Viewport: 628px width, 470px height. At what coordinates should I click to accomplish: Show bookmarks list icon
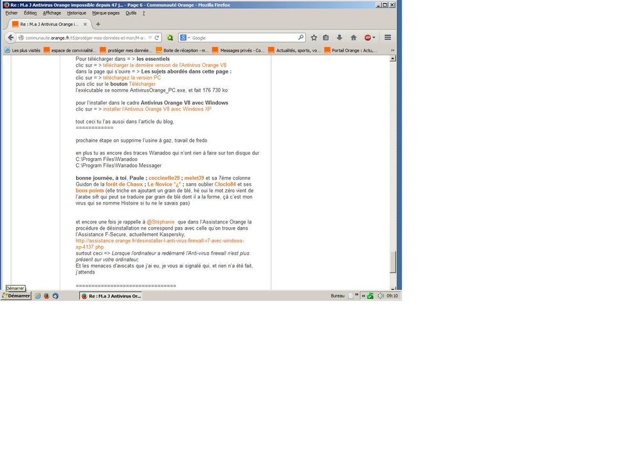click(326, 38)
